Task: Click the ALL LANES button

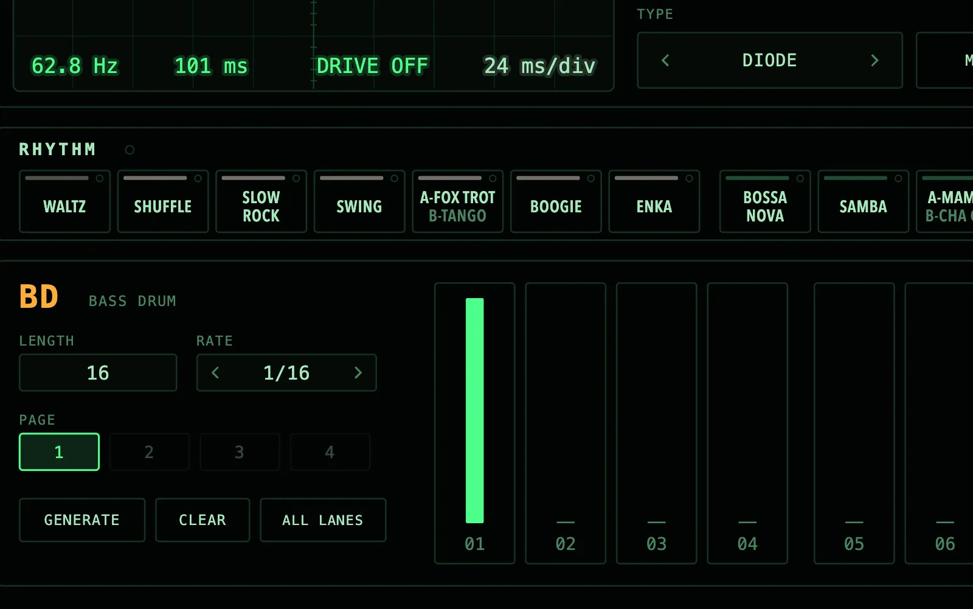Action: coord(323,520)
